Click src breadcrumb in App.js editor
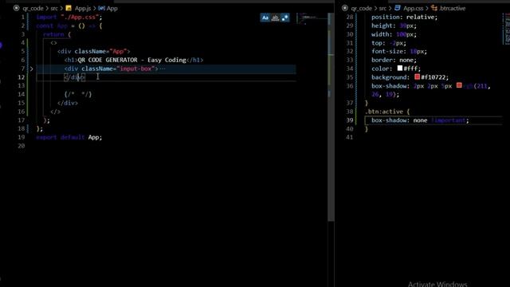Image resolution: width=510 pixels, height=287 pixels. click(54, 9)
